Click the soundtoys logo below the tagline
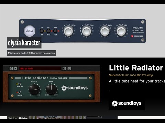 [x=126, y=103]
